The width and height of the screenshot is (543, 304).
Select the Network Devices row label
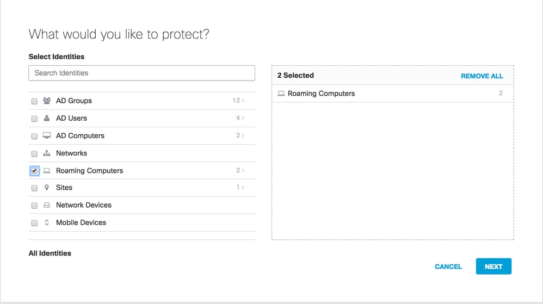click(x=83, y=205)
